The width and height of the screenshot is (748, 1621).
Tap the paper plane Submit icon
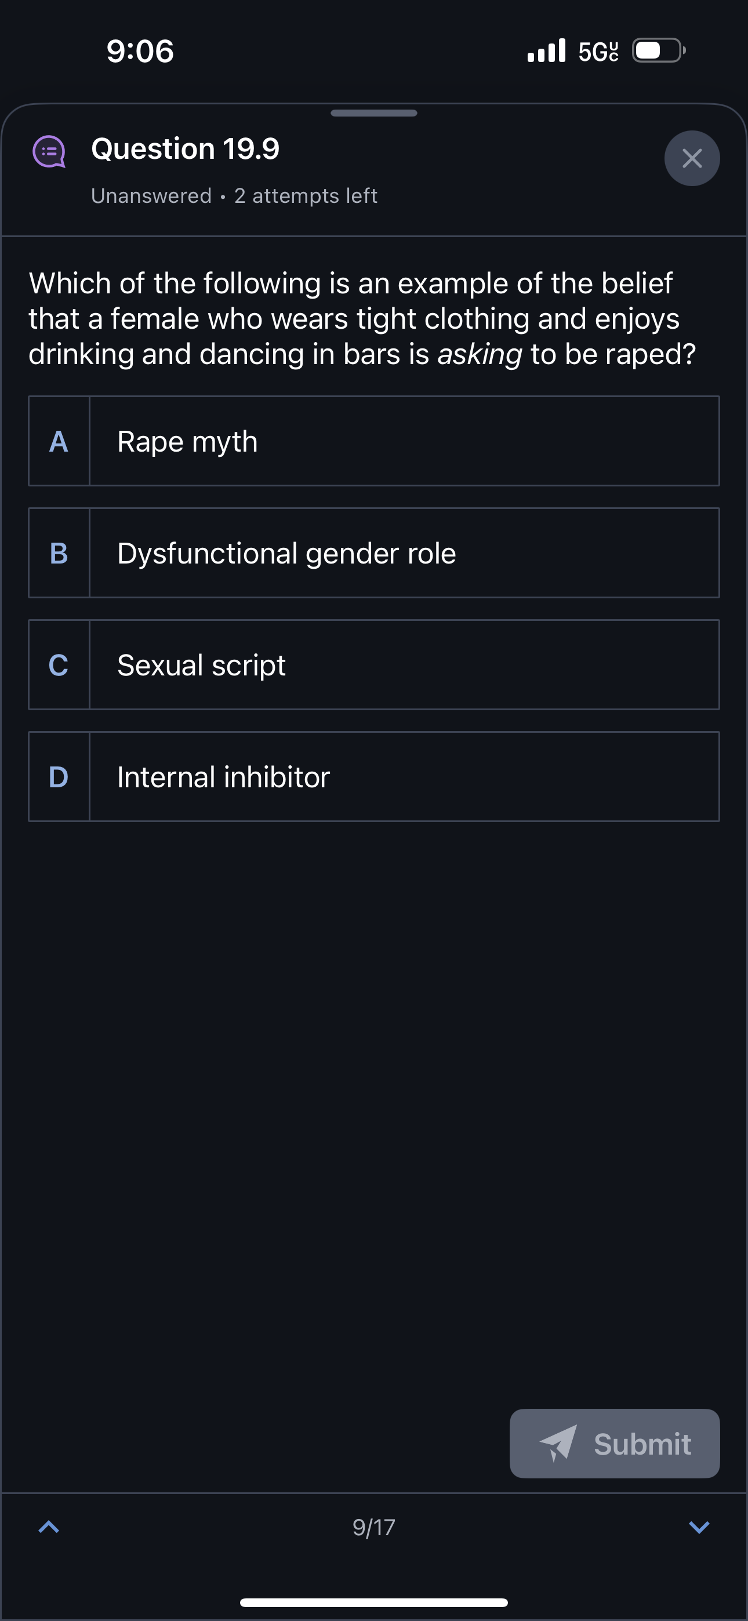coord(557,1442)
